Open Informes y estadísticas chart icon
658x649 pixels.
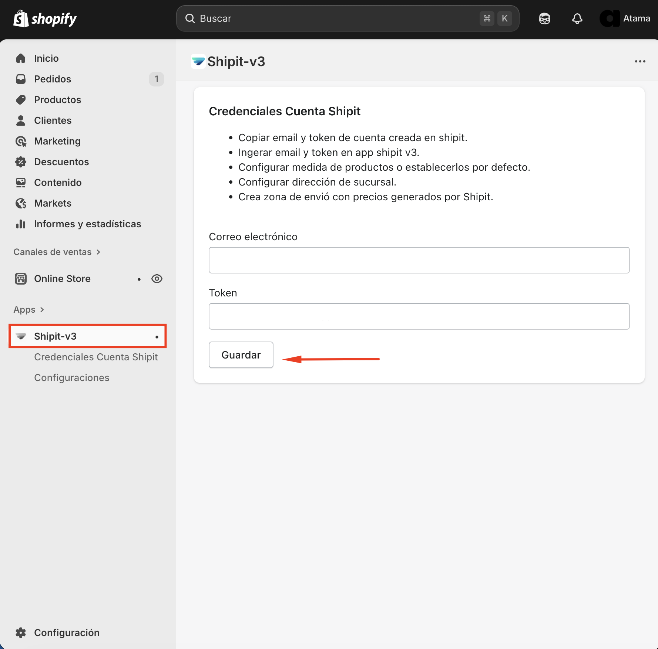21,224
